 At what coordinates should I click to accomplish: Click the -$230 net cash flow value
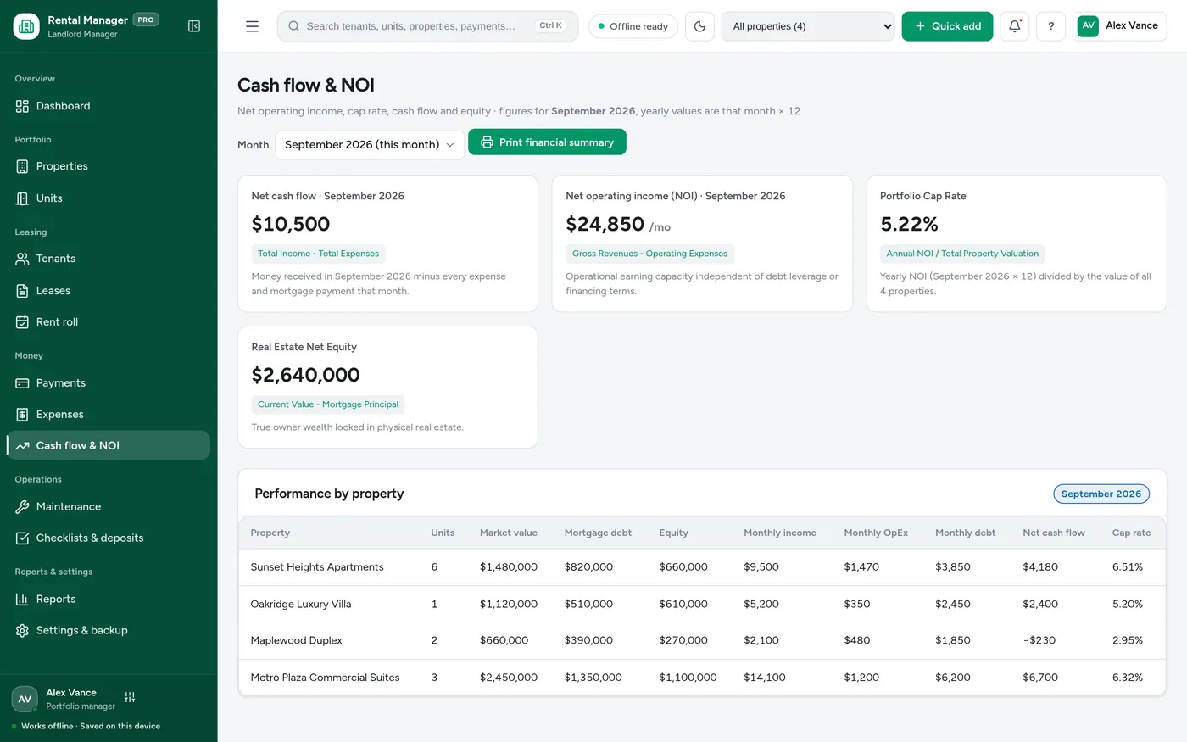pos(1039,641)
